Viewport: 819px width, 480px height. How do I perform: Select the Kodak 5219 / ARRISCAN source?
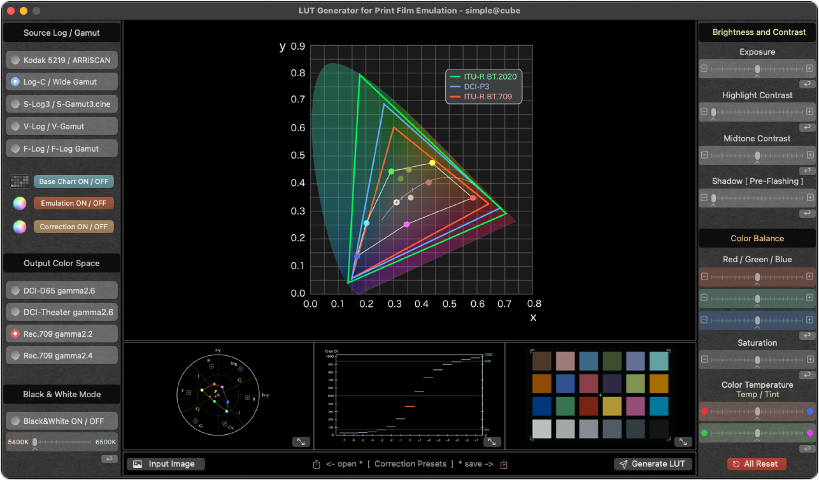pyautogui.click(x=61, y=60)
